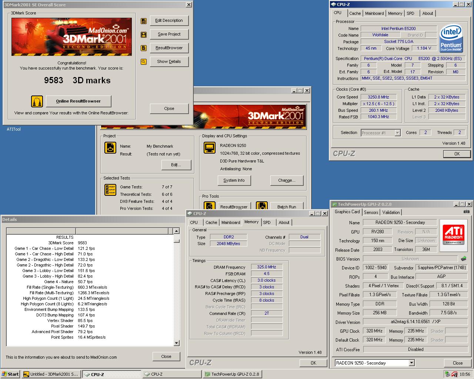Click the GPU Clock 320 MHz field

click(374, 331)
